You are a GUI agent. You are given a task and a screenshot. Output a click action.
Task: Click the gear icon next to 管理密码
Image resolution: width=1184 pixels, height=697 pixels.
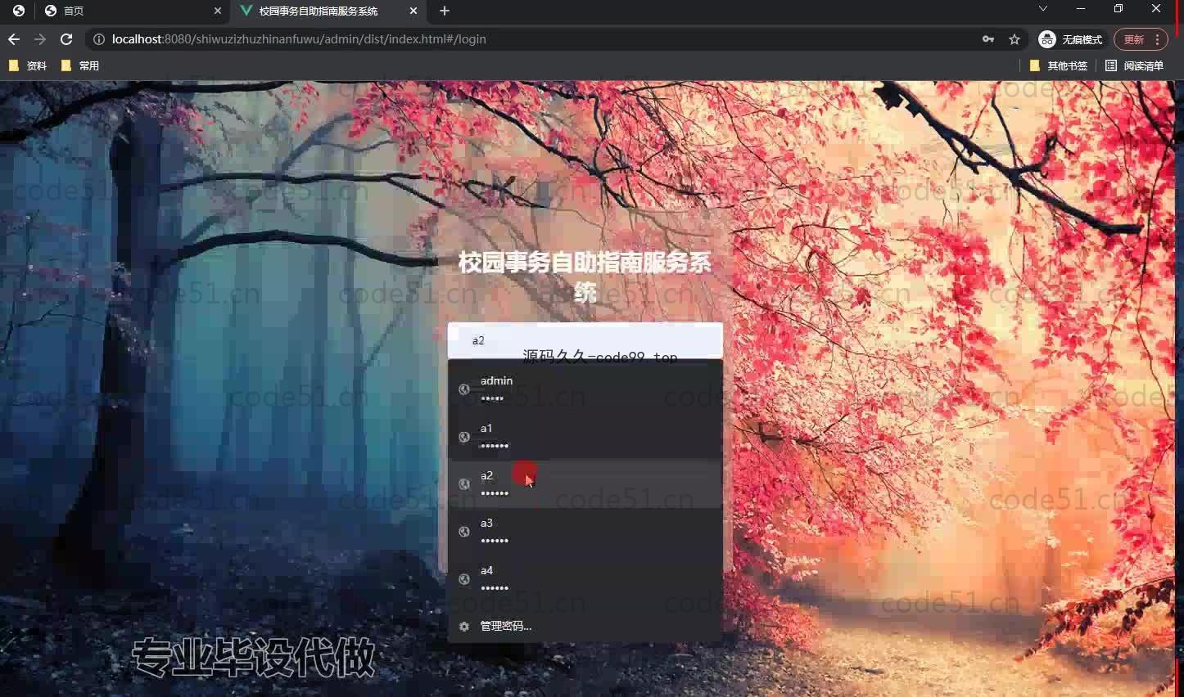[x=464, y=627]
